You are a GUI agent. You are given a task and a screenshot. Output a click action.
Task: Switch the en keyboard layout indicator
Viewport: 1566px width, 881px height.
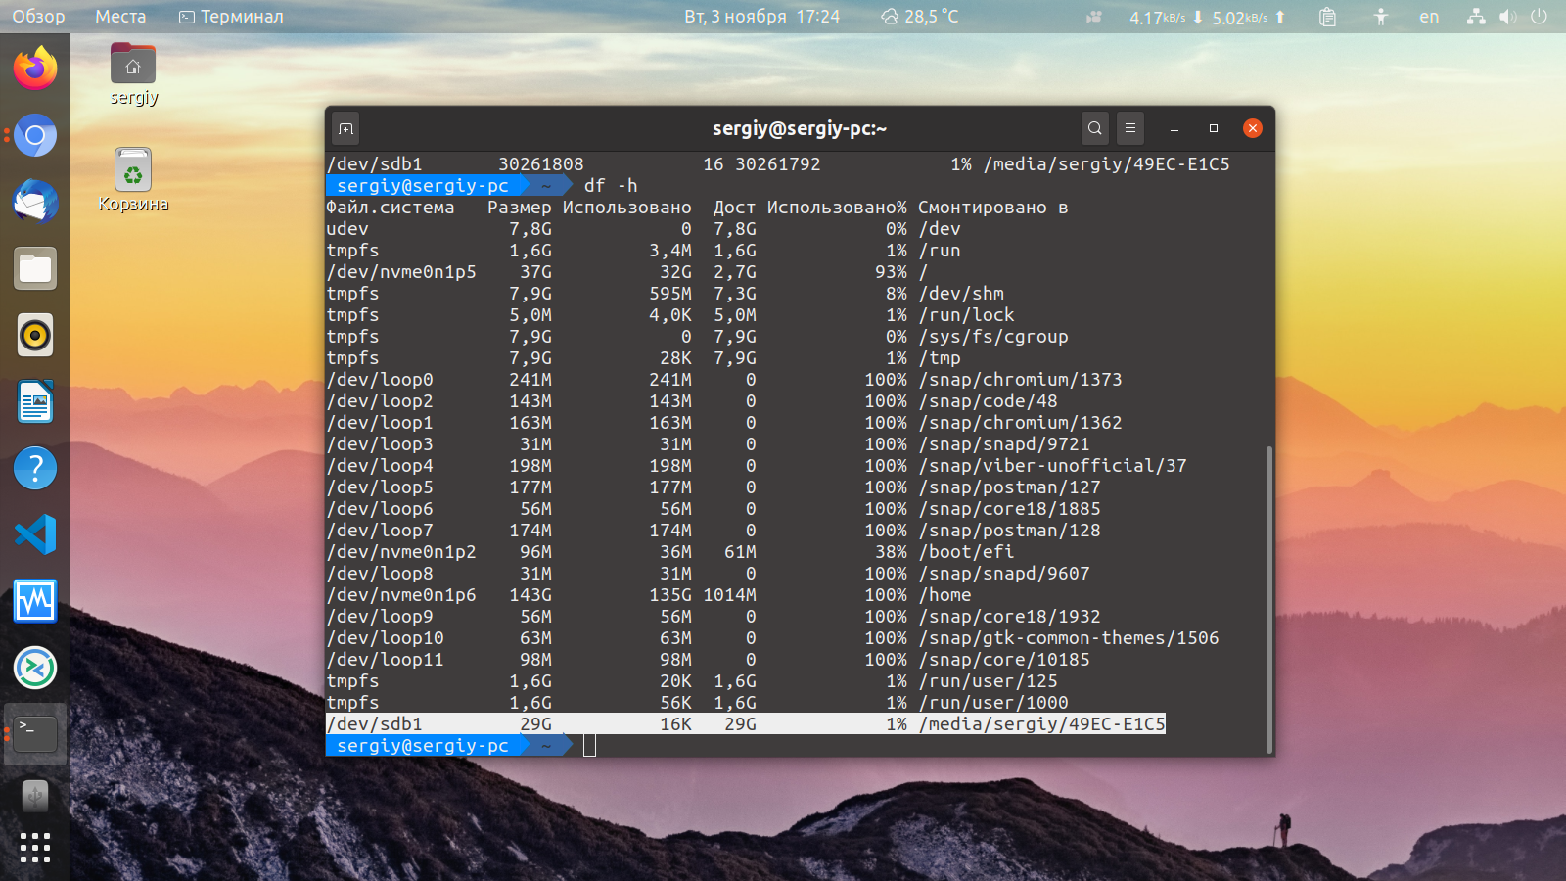click(x=1429, y=17)
